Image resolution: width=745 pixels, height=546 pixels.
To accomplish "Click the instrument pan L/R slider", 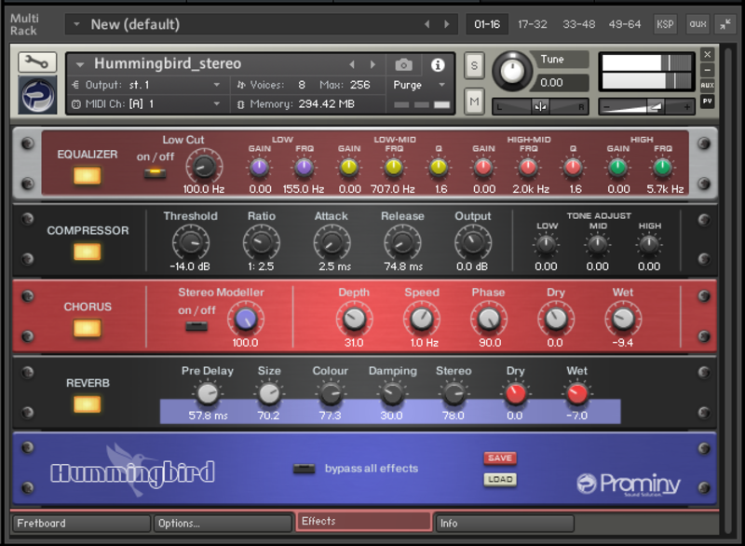I will coord(541,106).
